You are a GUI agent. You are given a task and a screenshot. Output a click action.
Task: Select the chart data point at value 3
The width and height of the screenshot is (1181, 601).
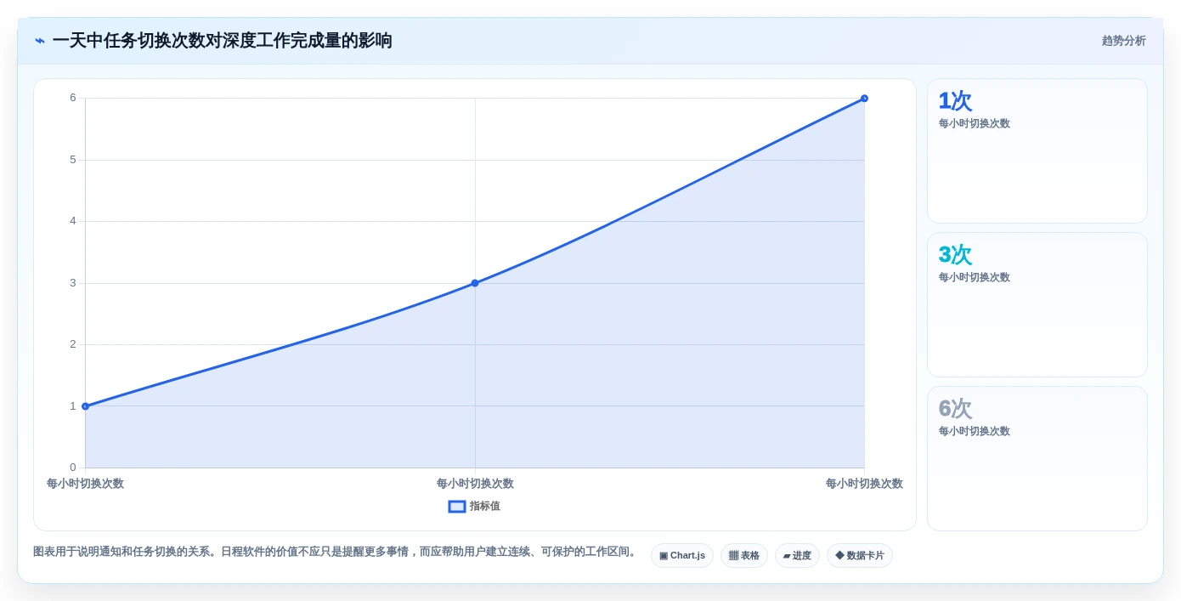[x=475, y=283]
